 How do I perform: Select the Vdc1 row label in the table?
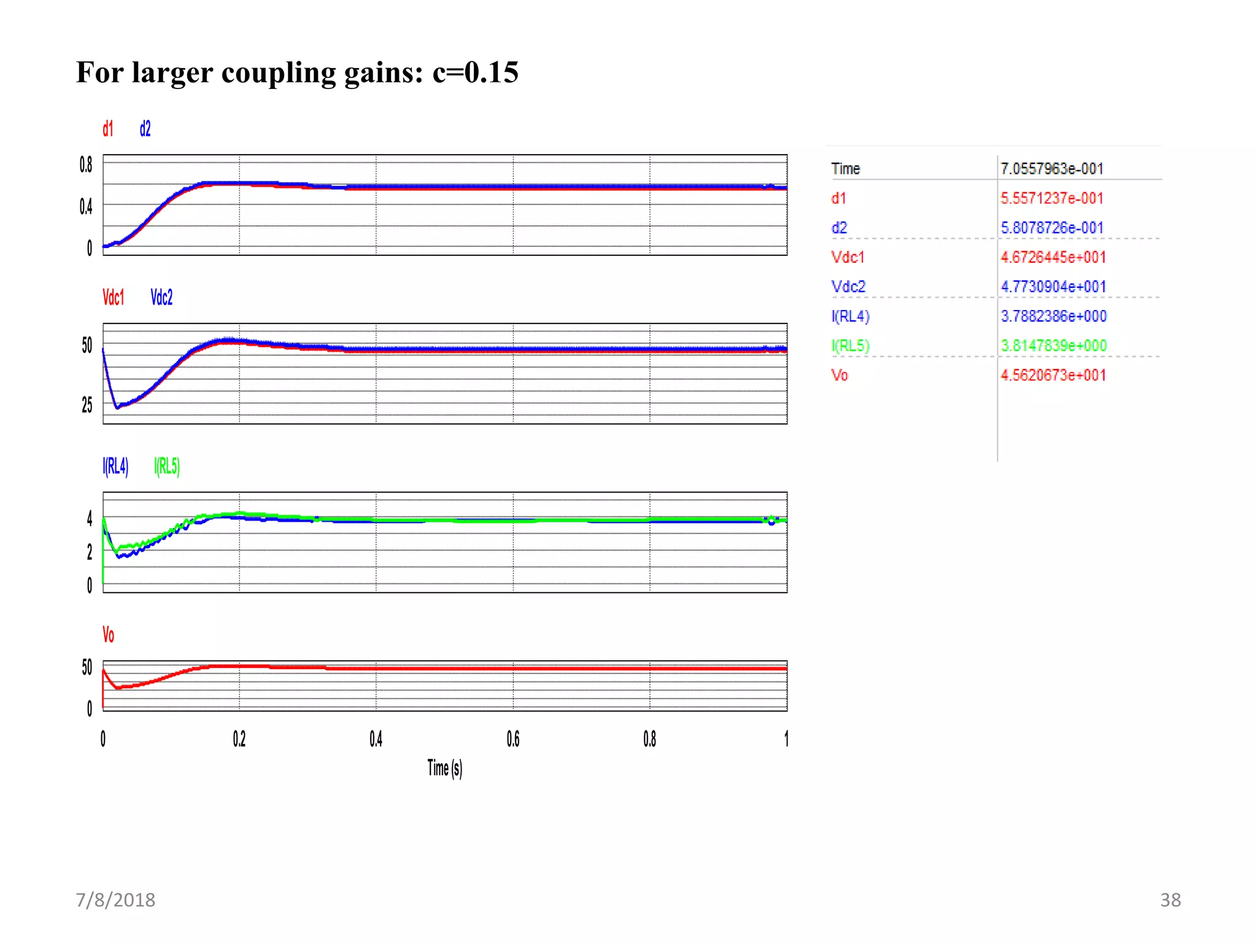point(848,257)
